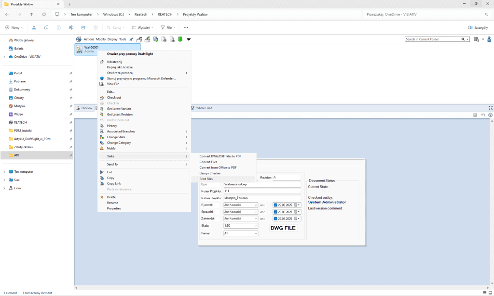Open the Wyświetl view dropdown
Screen dimensions: 494x296
coord(142,27)
